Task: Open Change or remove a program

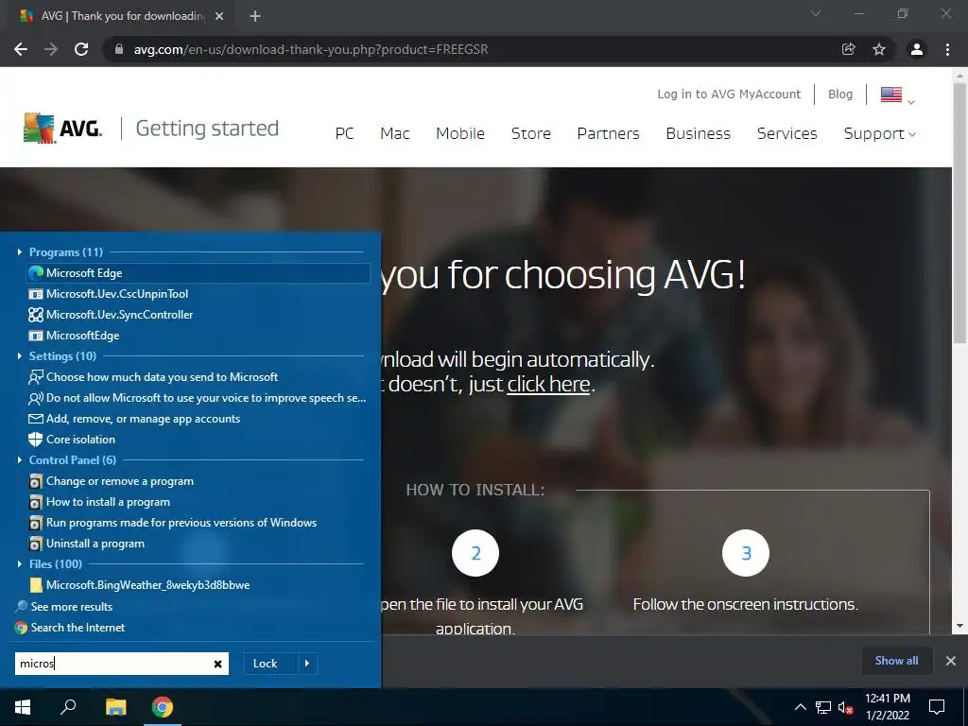Action: pos(112,481)
